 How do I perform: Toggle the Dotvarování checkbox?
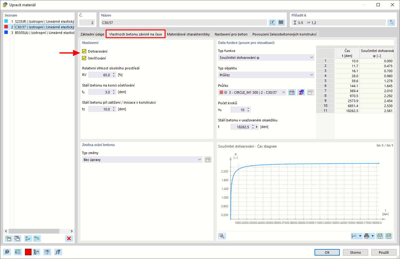click(x=84, y=51)
